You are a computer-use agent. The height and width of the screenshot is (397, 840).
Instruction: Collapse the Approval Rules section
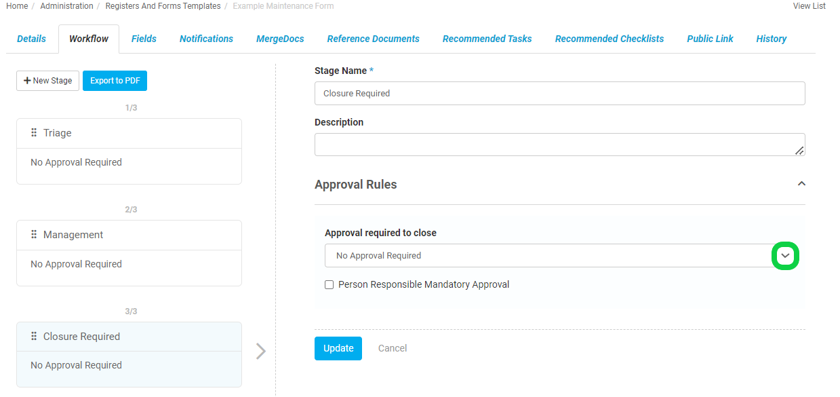click(x=801, y=184)
